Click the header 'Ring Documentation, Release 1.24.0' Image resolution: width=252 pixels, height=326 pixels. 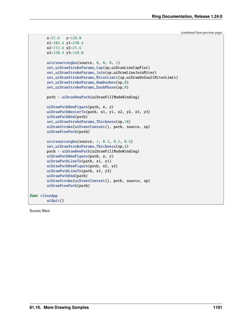coord(187,17)
